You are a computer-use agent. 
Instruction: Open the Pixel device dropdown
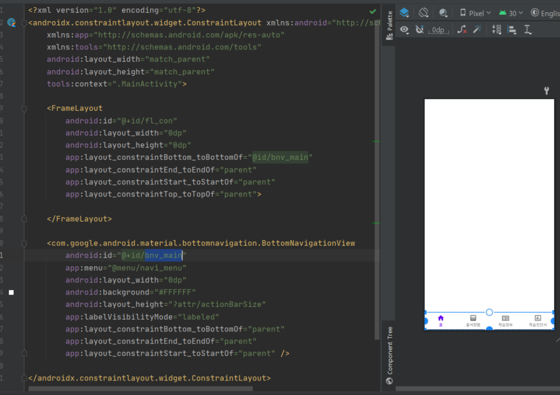pos(475,13)
